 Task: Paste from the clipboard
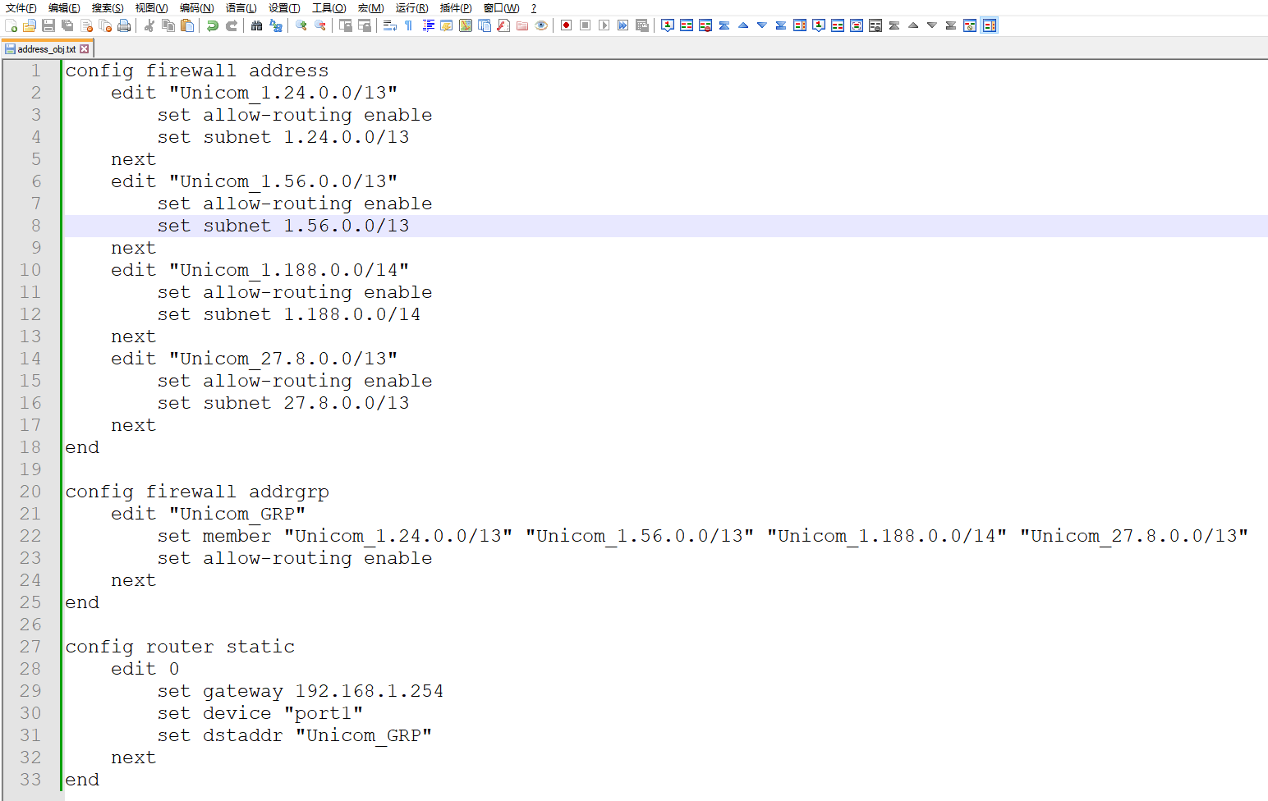pos(186,25)
